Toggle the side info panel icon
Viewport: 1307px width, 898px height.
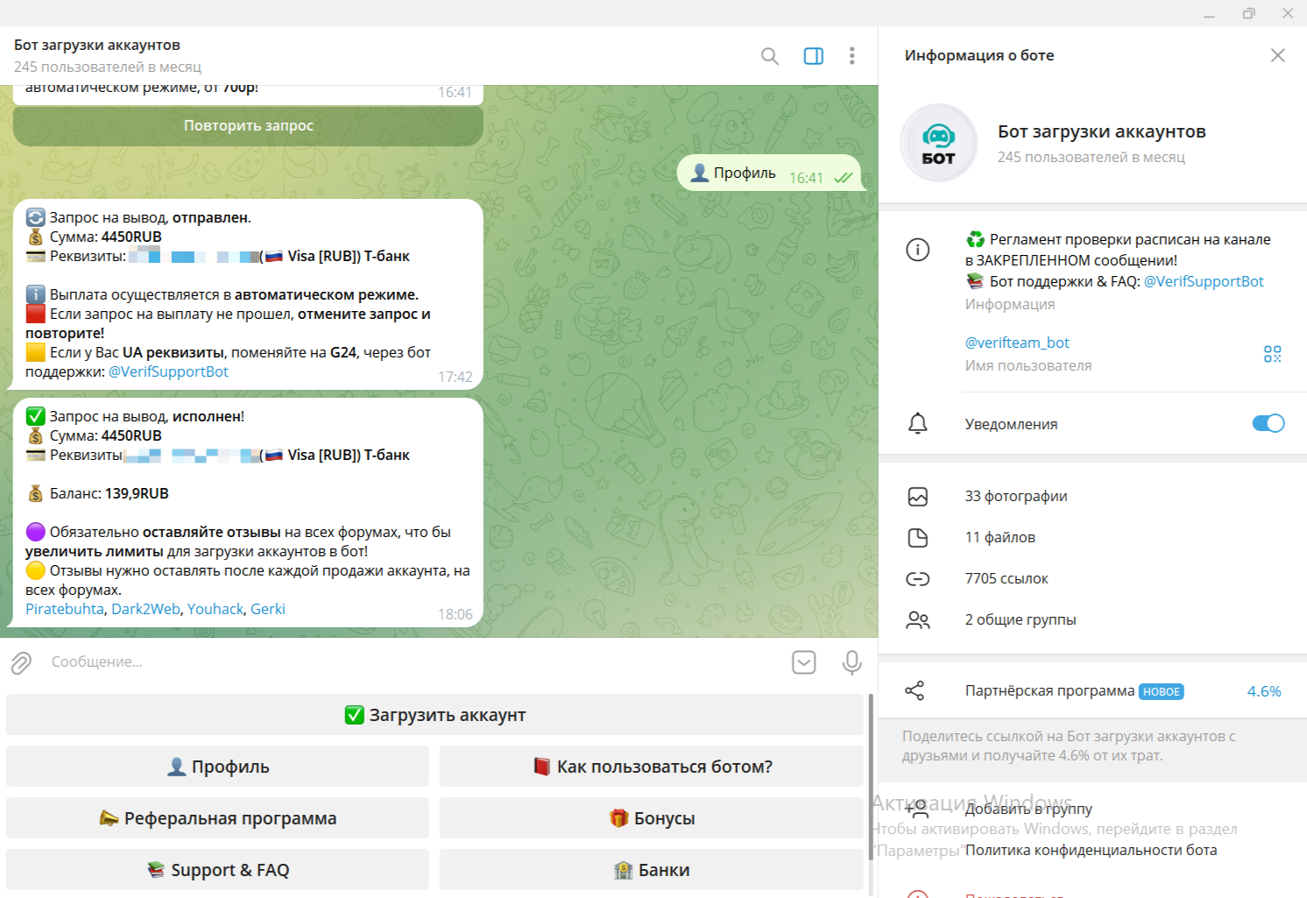813,56
